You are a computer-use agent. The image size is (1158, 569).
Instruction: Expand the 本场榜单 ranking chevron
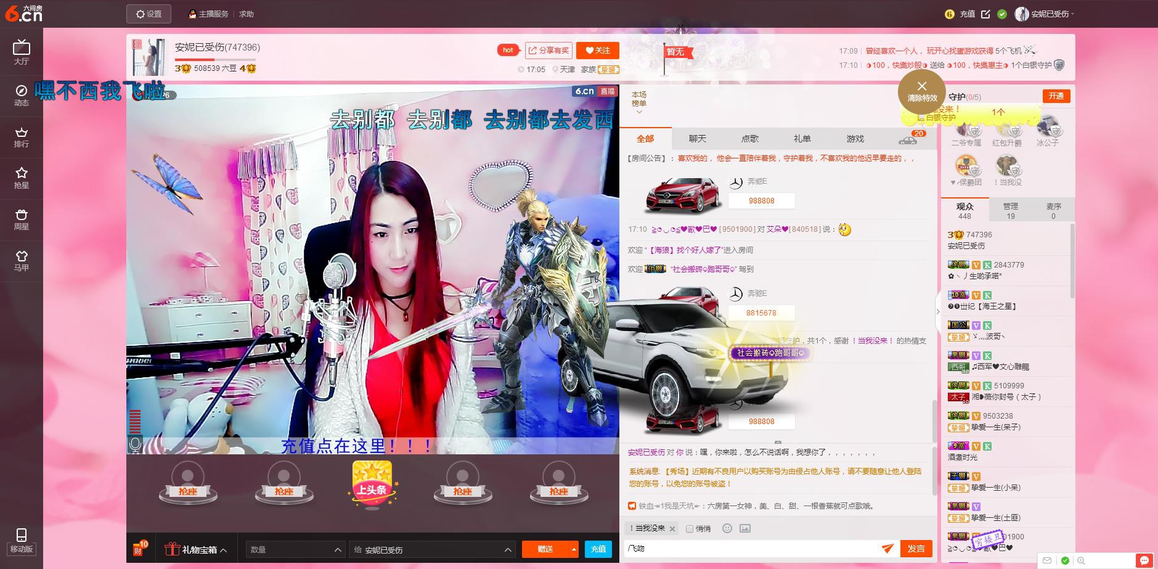[x=639, y=112]
